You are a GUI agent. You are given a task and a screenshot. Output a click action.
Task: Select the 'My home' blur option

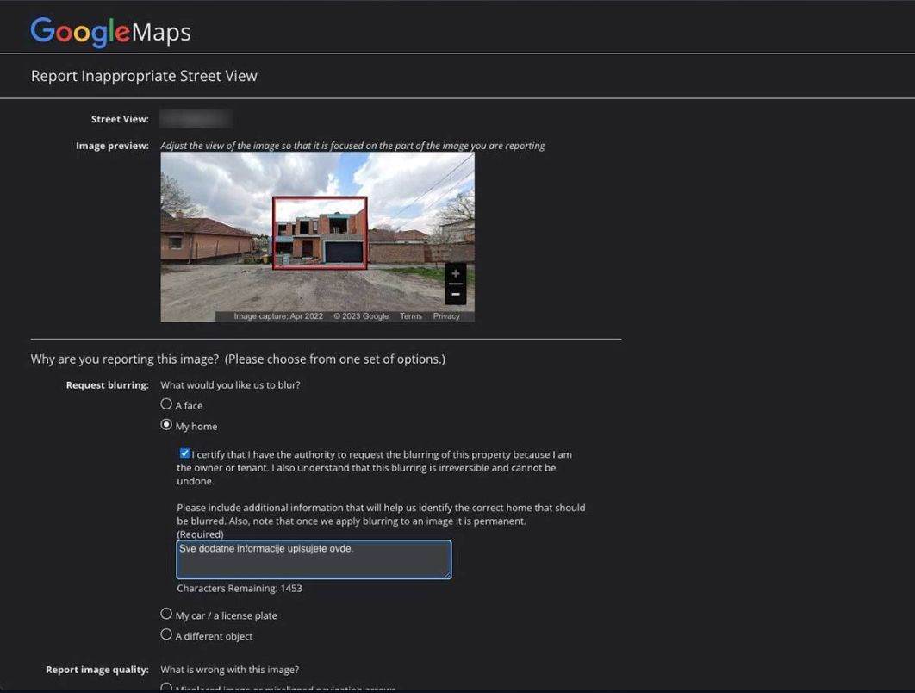[165, 423]
